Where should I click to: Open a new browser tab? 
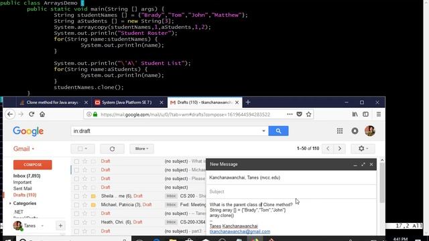pos(248,102)
